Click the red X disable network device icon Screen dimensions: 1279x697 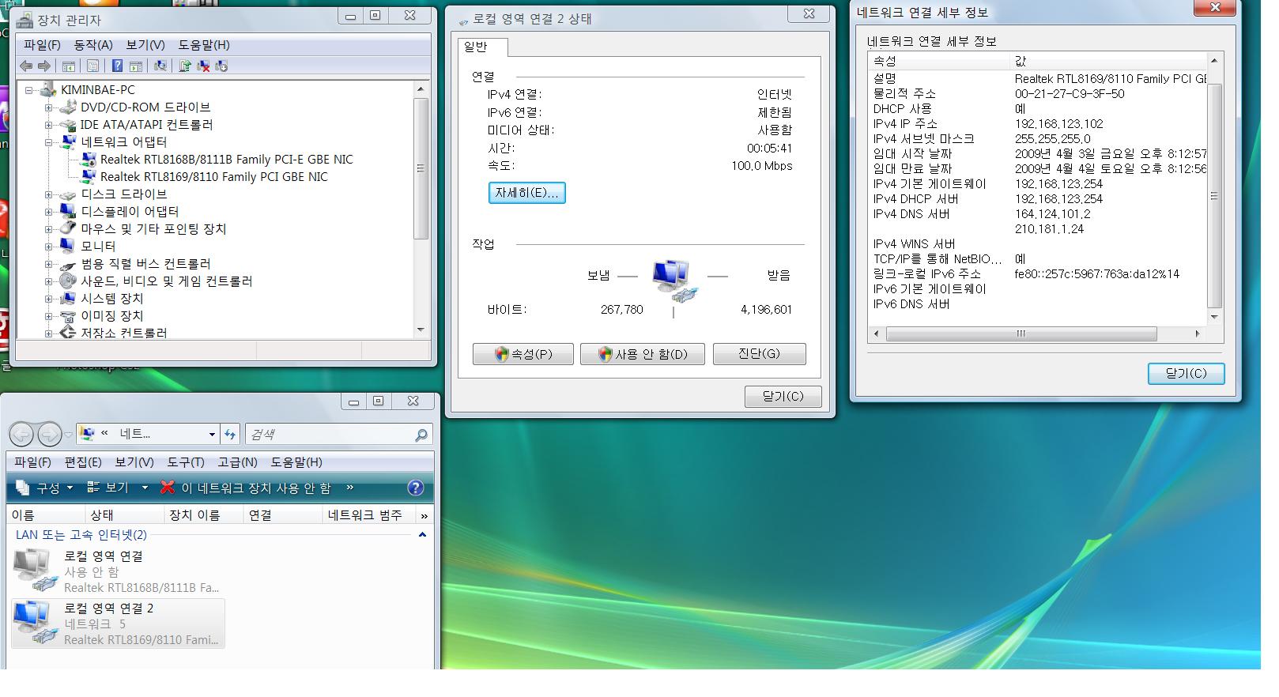pyautogui.click(x=167, y=488)
